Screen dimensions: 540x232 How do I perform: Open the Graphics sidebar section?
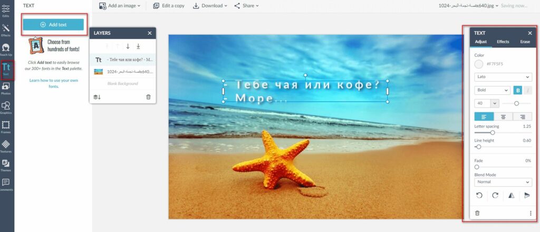pyautogui.click(x=6, y=107)
